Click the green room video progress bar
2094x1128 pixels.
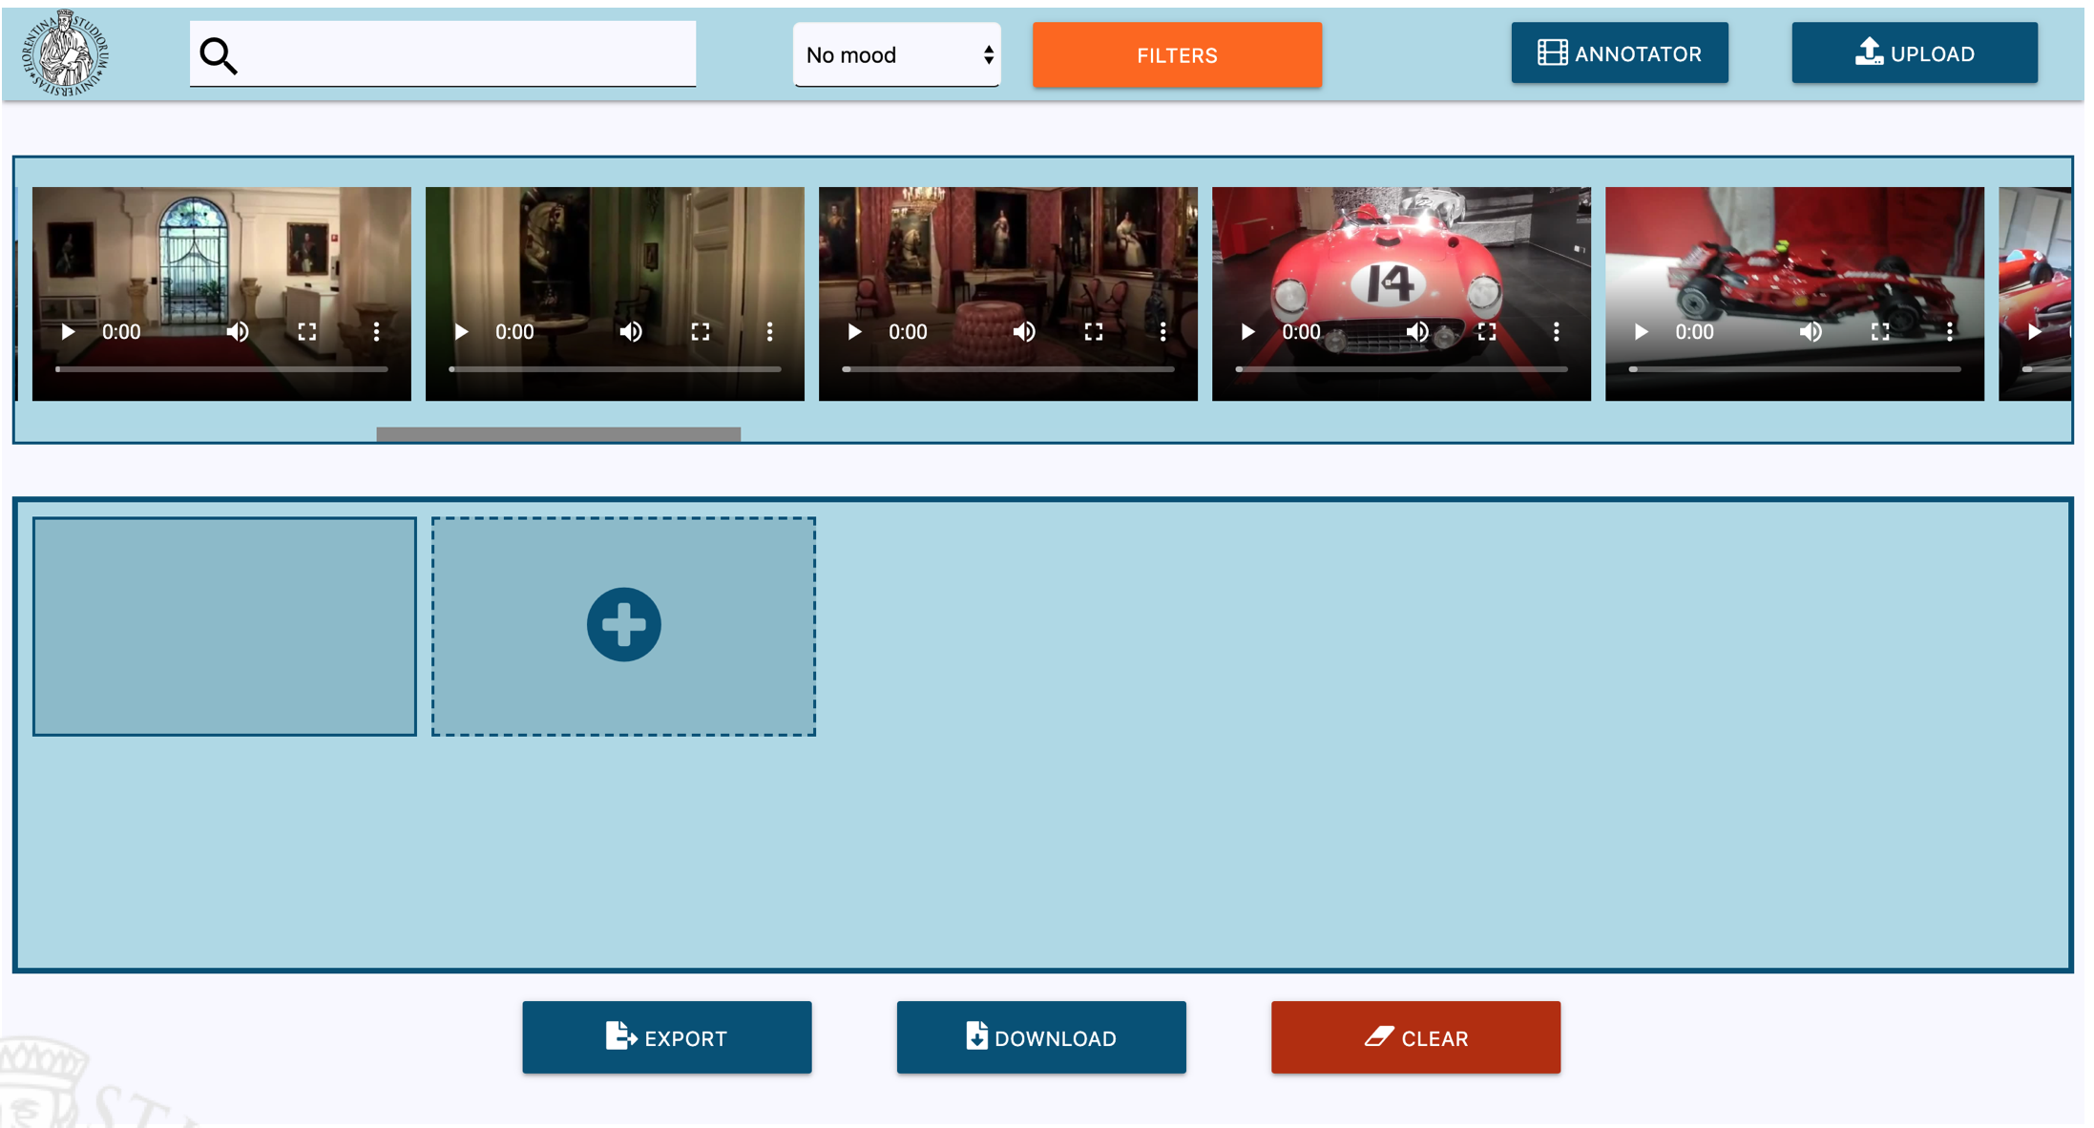tap(615, 369)
